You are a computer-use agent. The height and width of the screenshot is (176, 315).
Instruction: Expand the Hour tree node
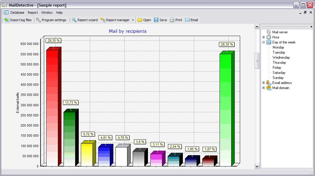[x=264, y=37]
